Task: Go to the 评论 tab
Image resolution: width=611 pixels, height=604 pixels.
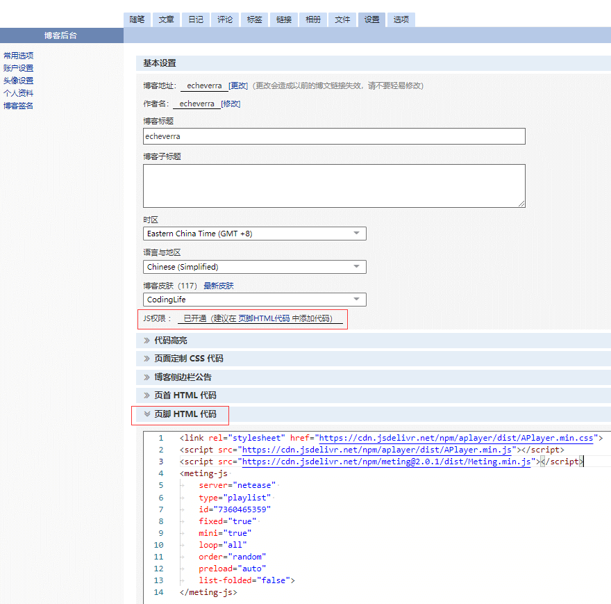Action: tap(225, 19)
